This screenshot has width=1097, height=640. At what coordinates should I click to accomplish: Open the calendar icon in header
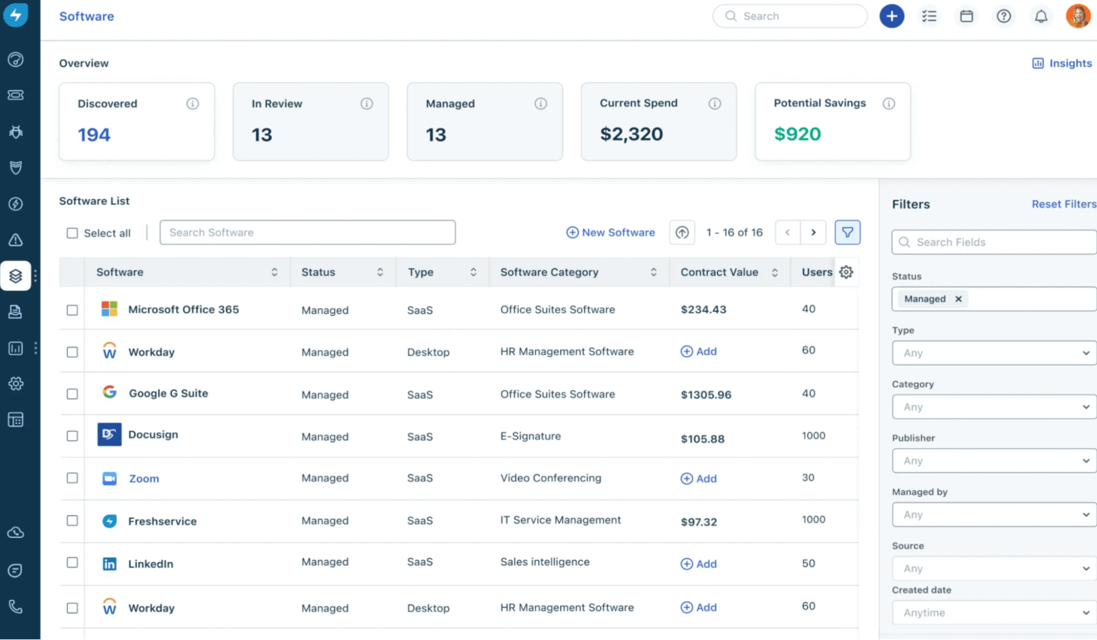point(966,16)
